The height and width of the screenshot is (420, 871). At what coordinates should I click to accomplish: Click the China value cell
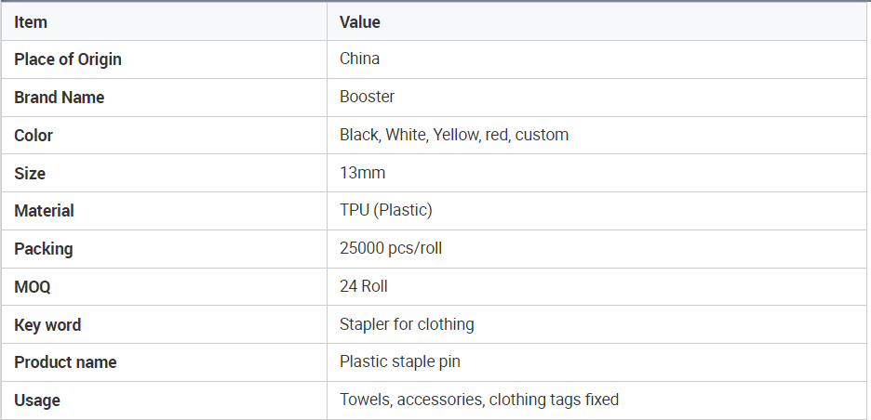click(359, 59)
